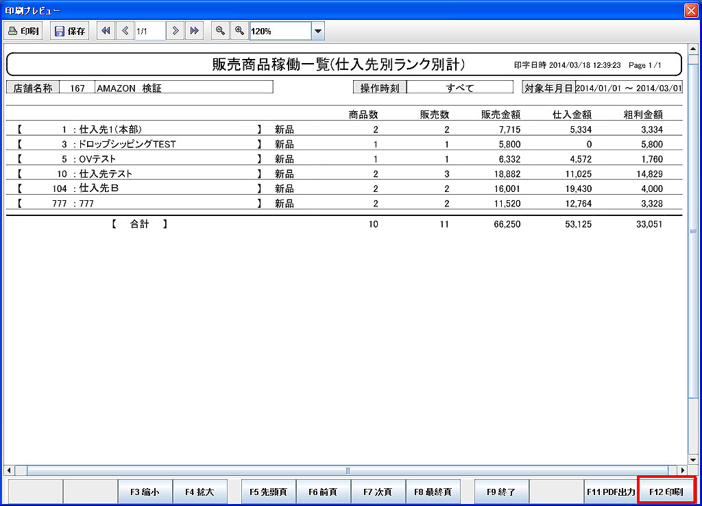
Task: Click F11 PDF出力 to export PDF
Action: click(x=611, y=492)
